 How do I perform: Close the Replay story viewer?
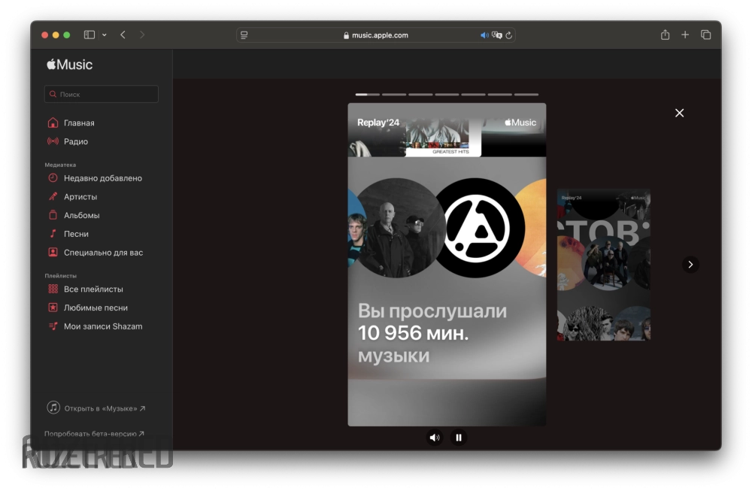click(679, 113)
